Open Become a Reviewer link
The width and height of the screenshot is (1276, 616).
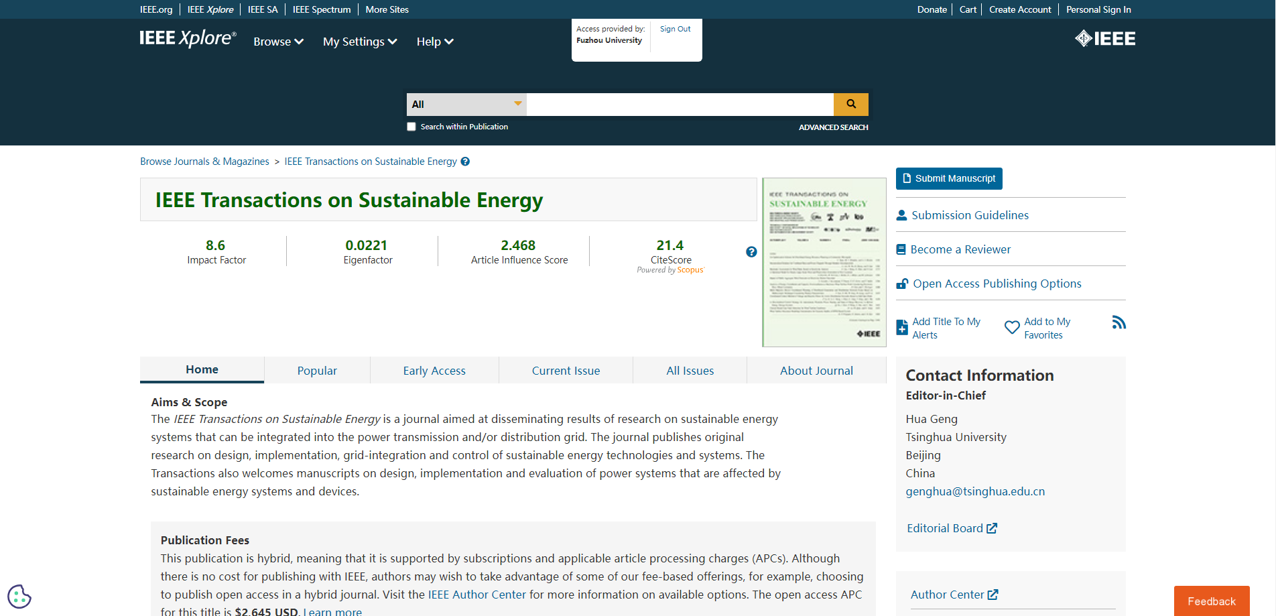click(954, 249)
